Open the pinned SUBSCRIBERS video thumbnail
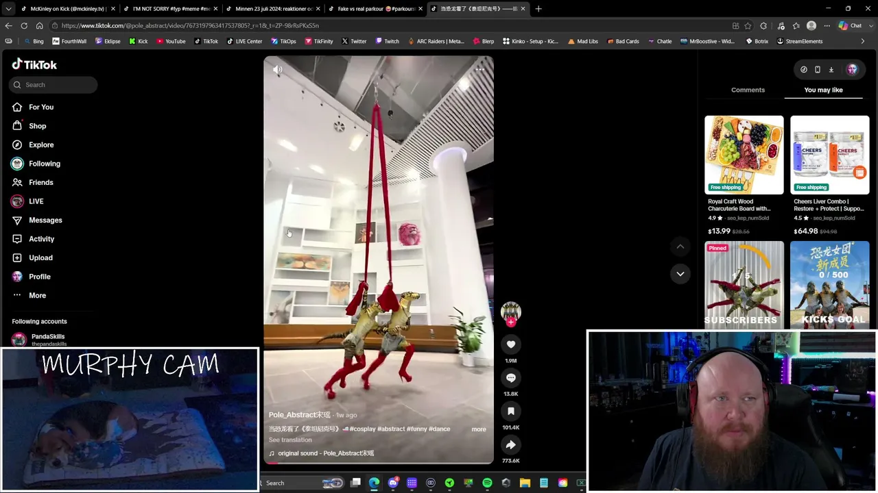This screenshot has height=493, width=878. [x=744, y=285]
